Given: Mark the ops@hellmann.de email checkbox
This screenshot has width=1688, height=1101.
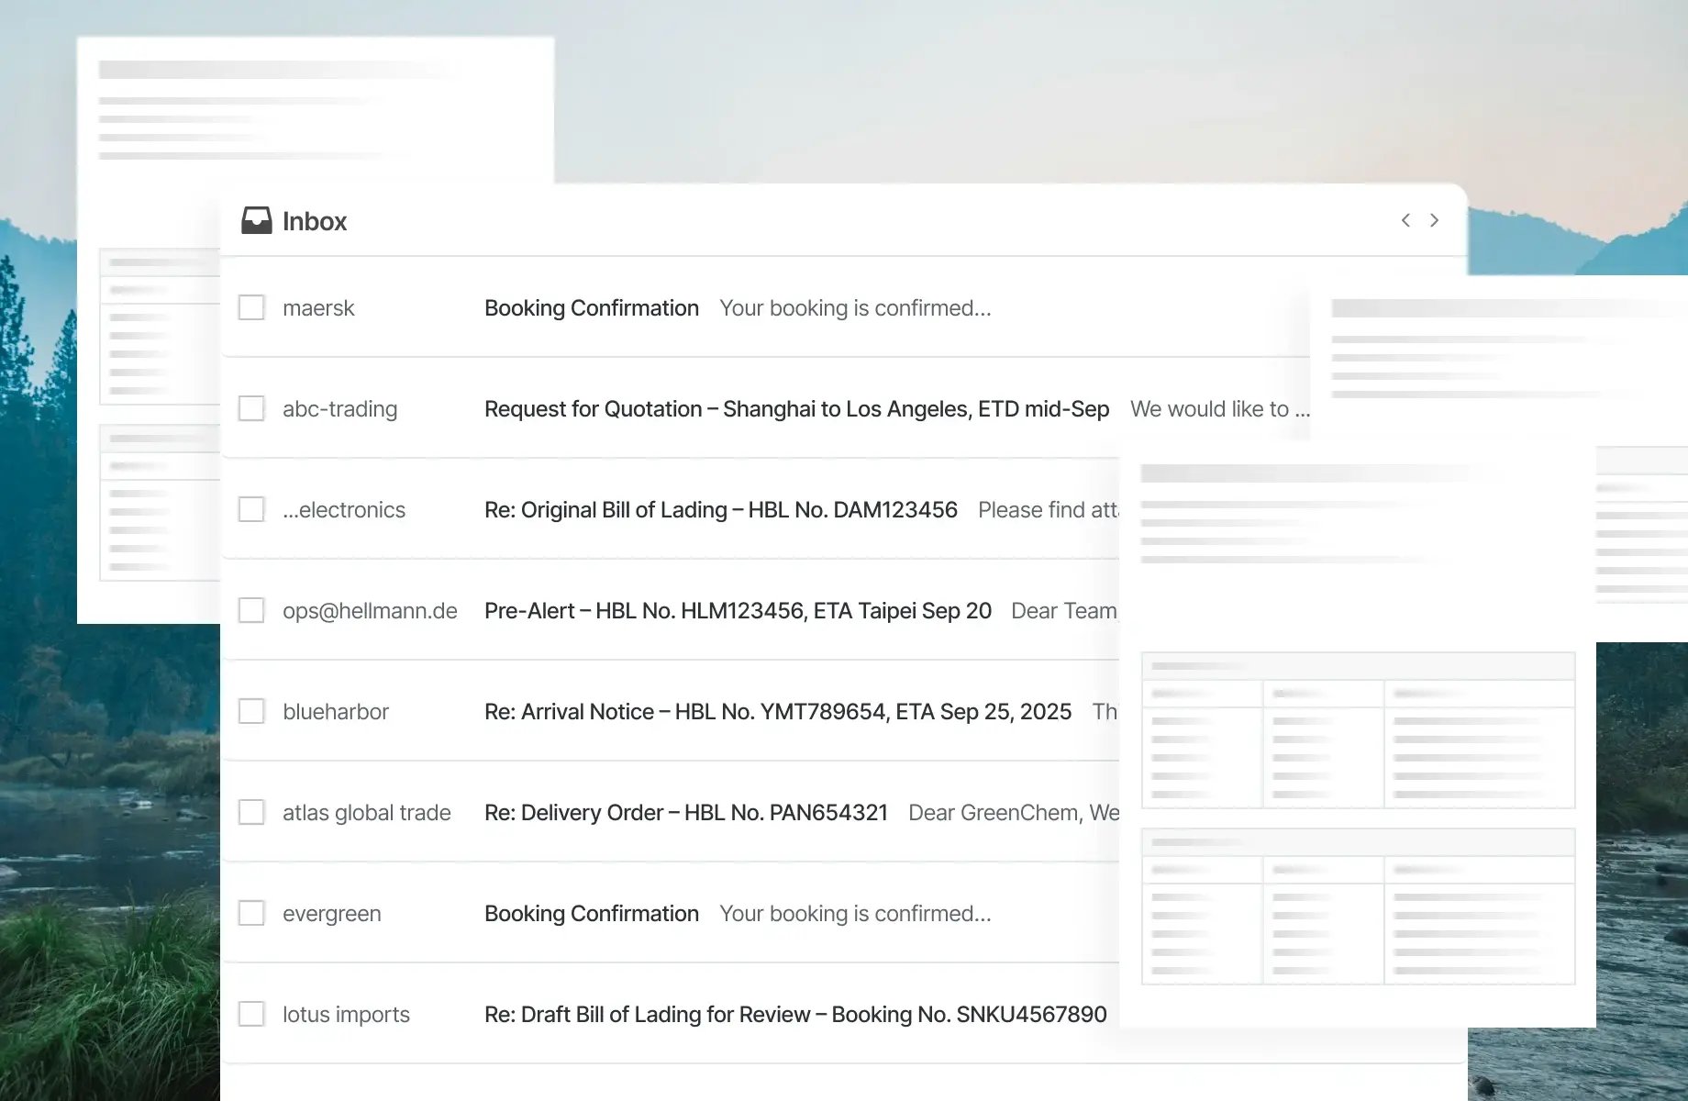Looking at the screenshot, I should (251, 610).
